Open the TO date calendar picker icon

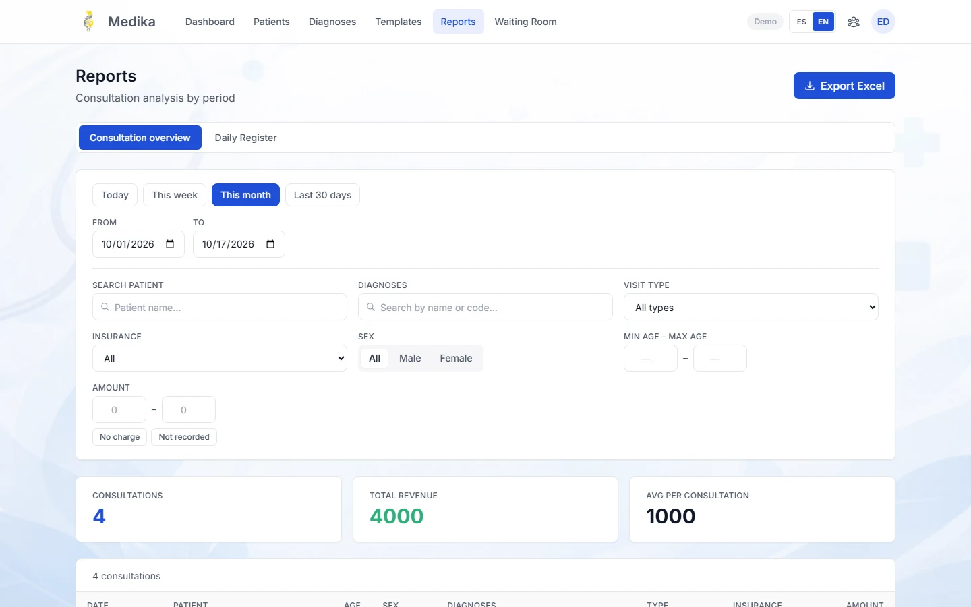[270, 244]
